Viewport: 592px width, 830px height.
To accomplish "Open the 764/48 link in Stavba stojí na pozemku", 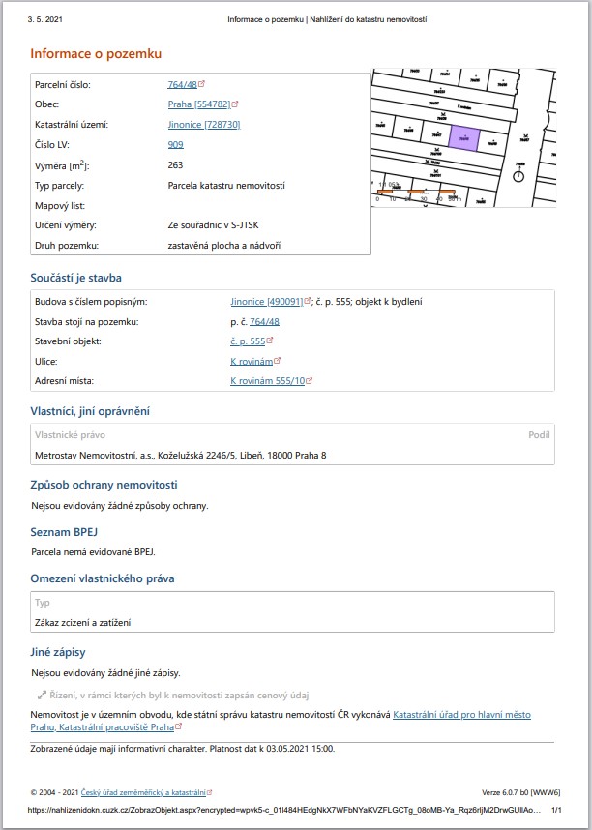I will 264,321.
